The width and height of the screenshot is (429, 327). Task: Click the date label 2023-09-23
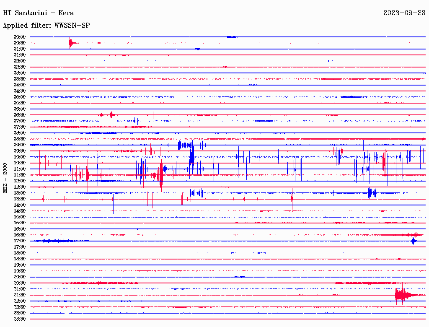[404, 13]
